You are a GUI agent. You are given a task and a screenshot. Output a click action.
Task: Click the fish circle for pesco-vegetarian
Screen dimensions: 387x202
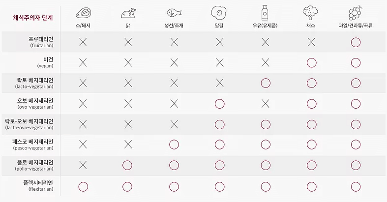click(x=174, y=144)
